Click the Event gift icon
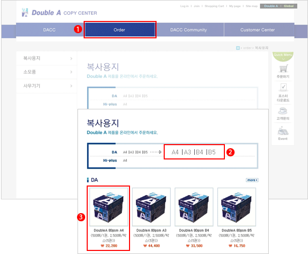This screenshot has height=254, width=308. click(283, 131)
